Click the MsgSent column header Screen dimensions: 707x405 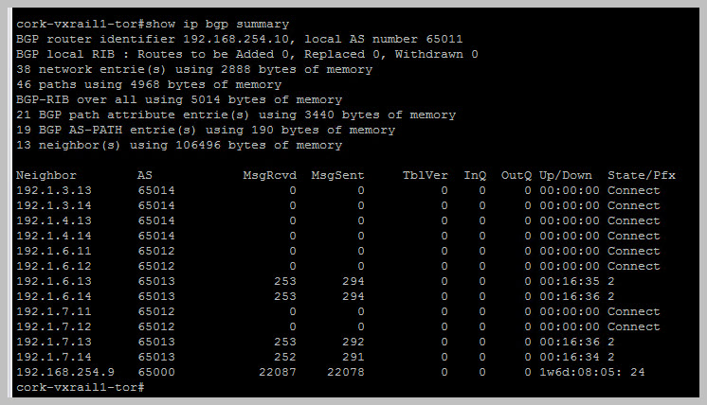click(x=337, y=175)
